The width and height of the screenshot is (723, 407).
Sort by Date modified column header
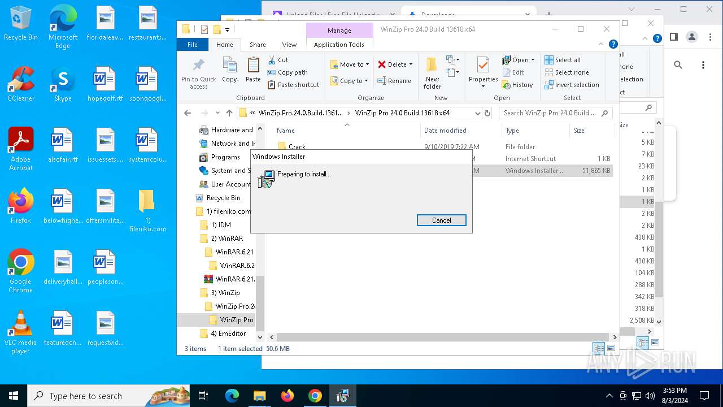click(460, 131)
